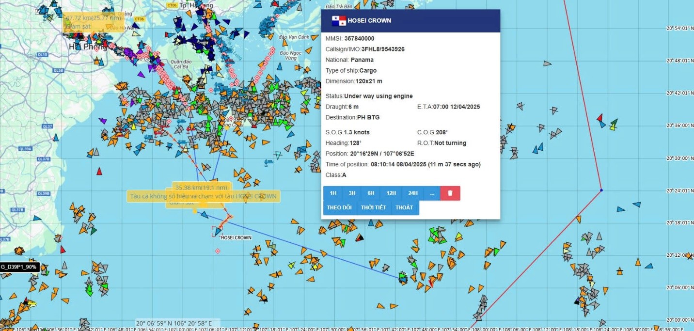
Task: Show 1H vessel track history
Action: 333,193
